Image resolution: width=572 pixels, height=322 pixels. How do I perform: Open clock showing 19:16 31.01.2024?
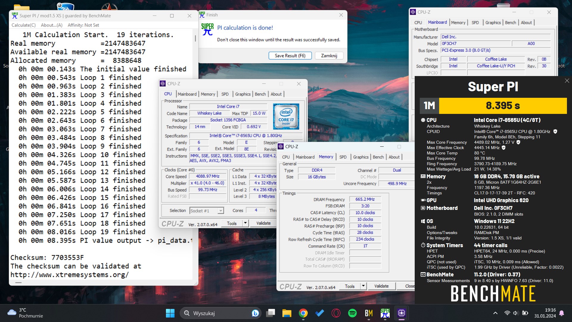point(545,313)
